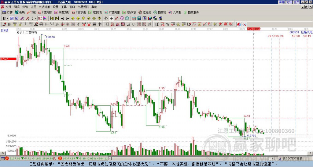Click the 日K线 chart label

click(x=4, y=30)
